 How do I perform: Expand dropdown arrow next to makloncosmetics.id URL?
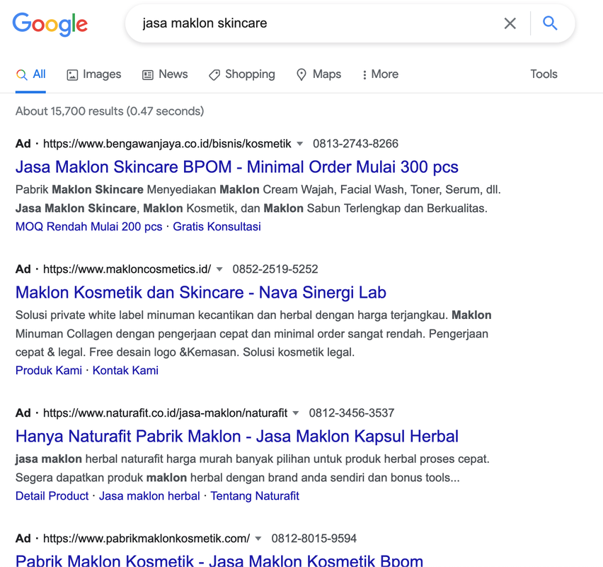(219, 269)
